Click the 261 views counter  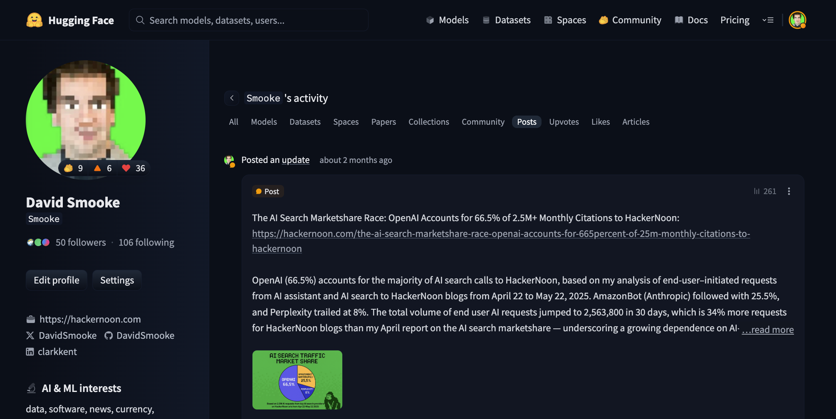[x=765, y=191]
